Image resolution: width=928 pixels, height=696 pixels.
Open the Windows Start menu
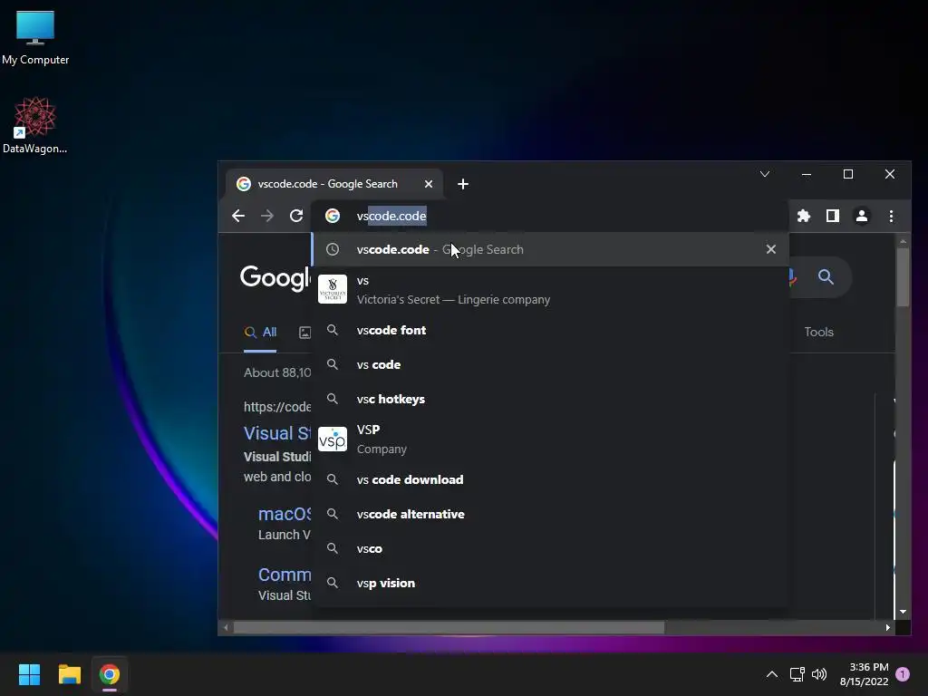click(29, 674)
